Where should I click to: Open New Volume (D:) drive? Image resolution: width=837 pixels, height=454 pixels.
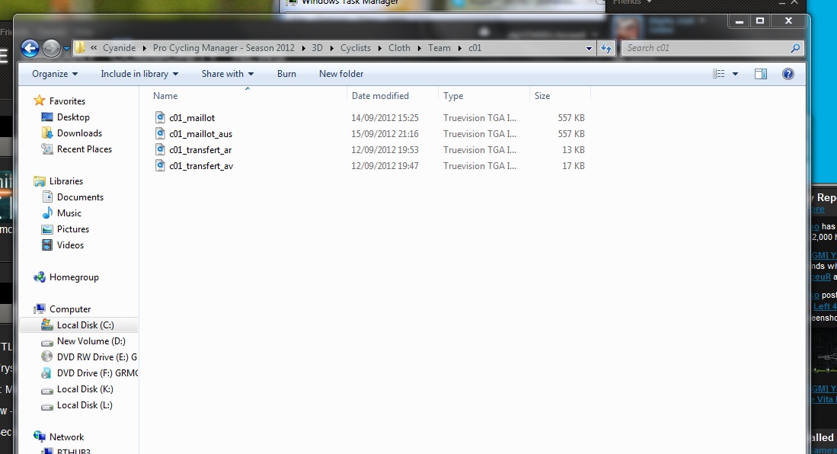point(91,341)
